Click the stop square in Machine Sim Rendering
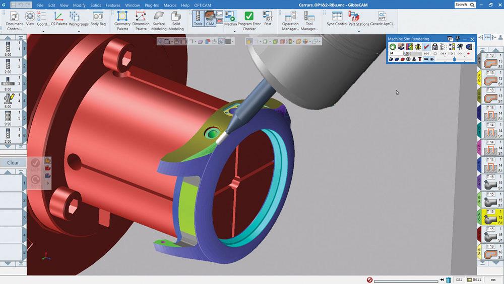The image size is (504, 284). coord(435,53)
